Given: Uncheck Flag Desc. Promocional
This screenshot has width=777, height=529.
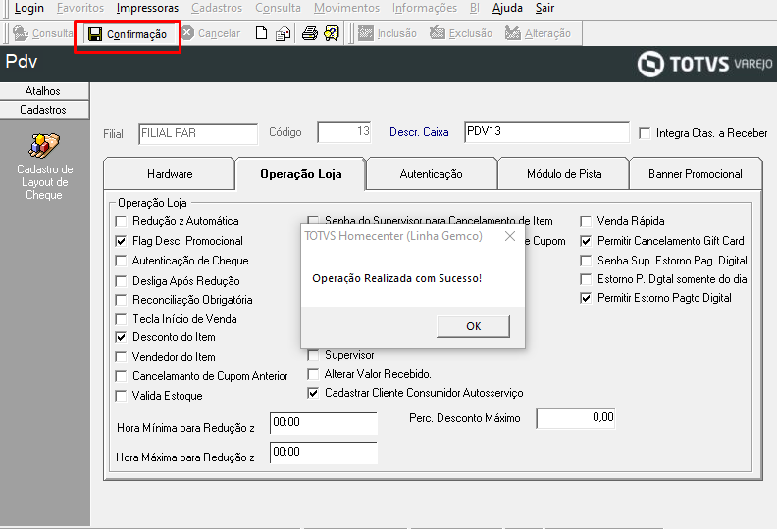Looking at the screenshot, I should 121,241.
